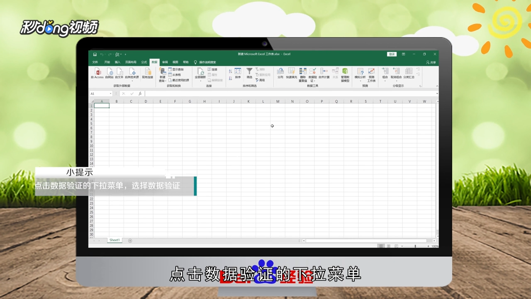Switch to the 公式 ribbon tab
Screen dimensions: 531x299
pos(144,62)
